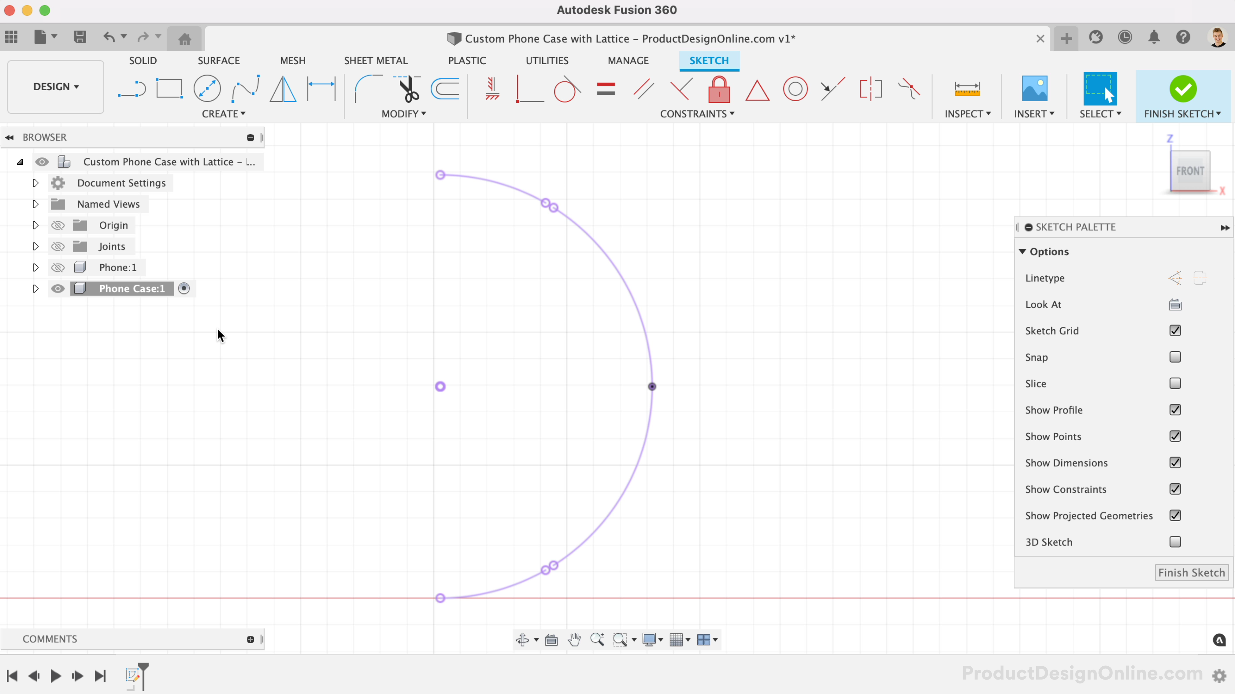
Task: Select the Mirror tool in Create
Action: click(x=283, y=89)
